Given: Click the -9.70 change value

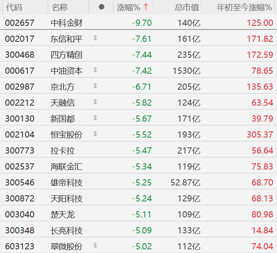Looking at the screenshot, I should point(142,23).
